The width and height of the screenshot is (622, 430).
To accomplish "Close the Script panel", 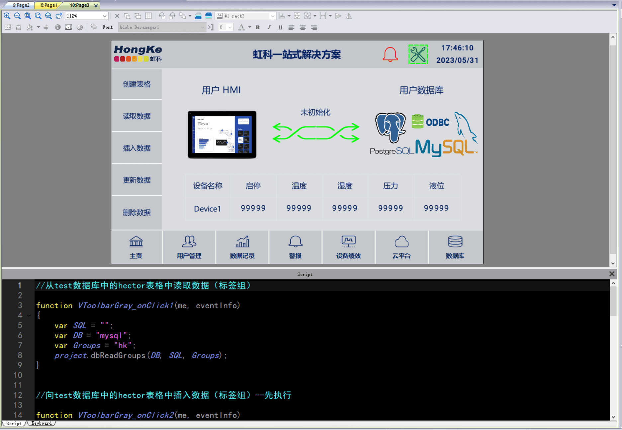I will [612, 274].
